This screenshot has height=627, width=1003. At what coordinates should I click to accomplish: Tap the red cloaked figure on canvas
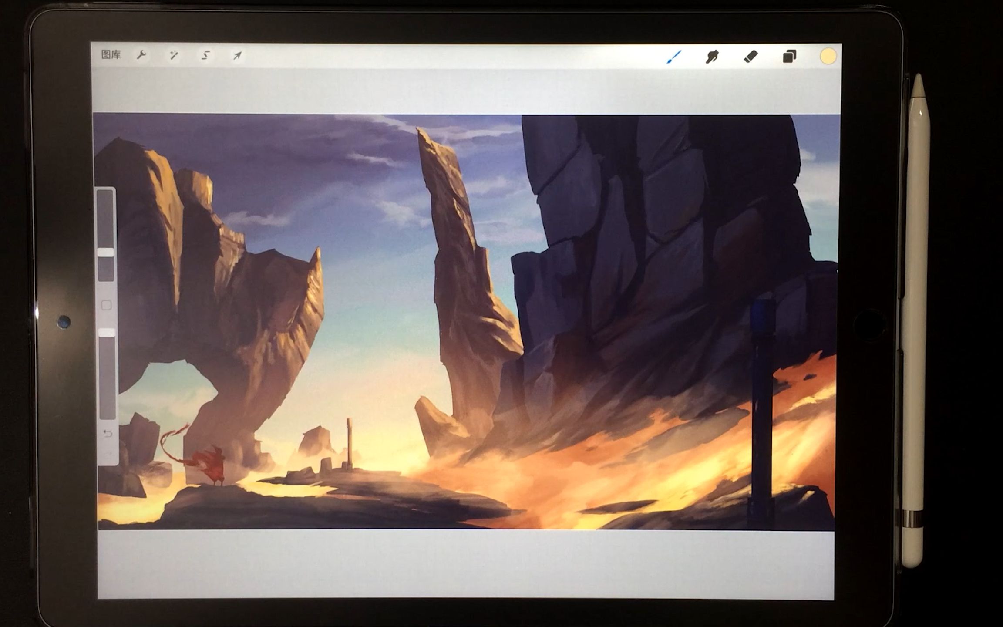pos(215,467)
